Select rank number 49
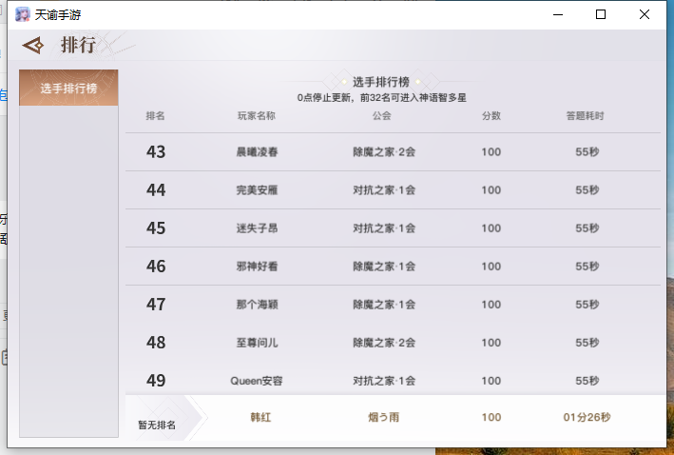The height and width of the screenshot is (455, 674). click(156, 381)
